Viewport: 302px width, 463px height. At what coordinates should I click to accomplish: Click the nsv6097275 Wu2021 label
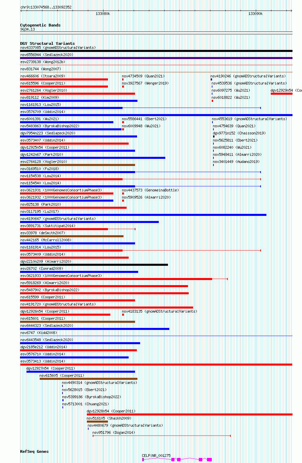231,90
